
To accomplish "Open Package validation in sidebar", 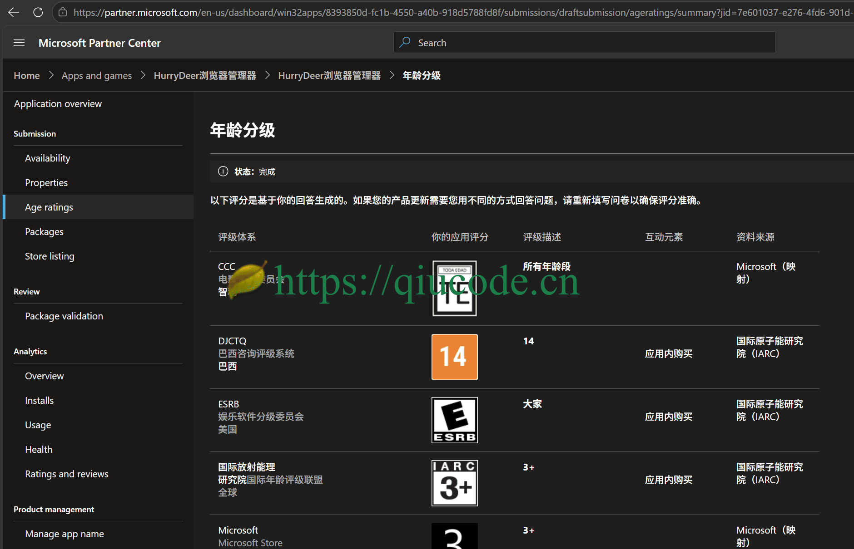I will pos(64,316).
